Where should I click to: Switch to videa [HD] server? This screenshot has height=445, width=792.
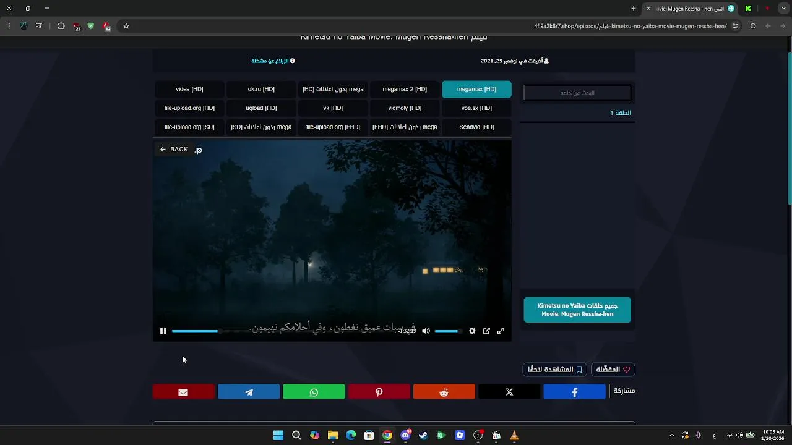[189, 89]
